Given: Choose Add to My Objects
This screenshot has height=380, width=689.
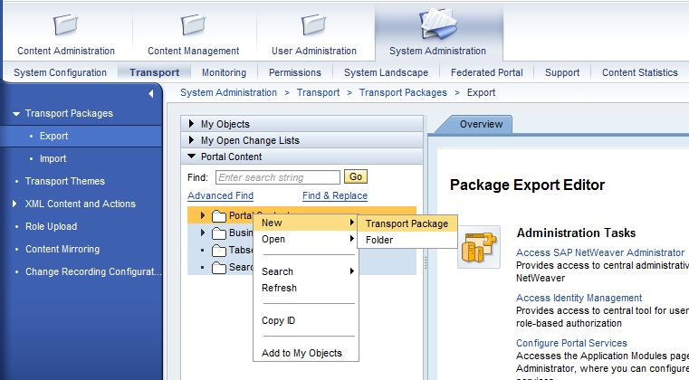Looking at the screenshot, I should (x=301, y=353).
